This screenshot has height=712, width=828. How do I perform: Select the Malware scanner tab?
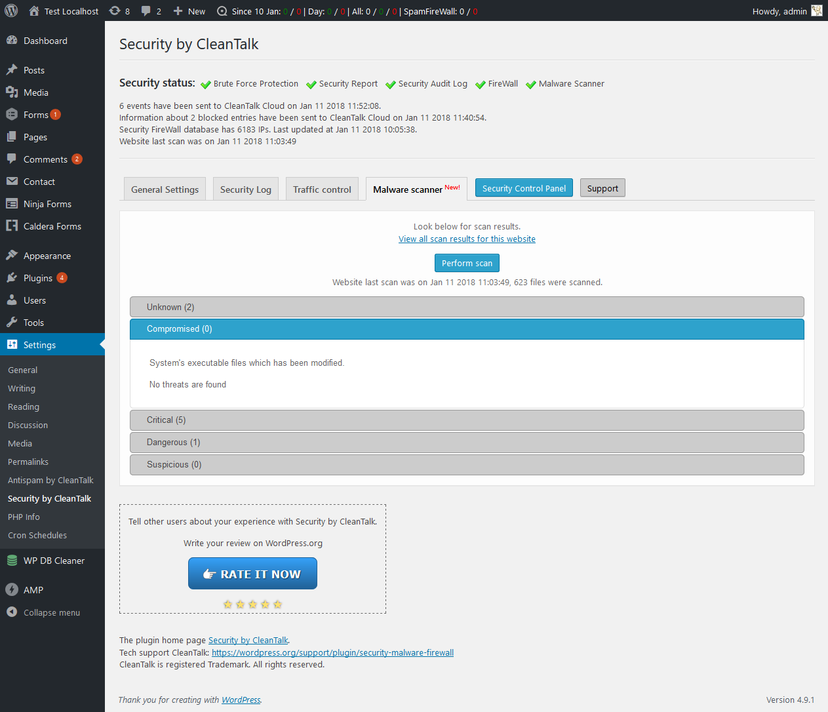point(416,189)
